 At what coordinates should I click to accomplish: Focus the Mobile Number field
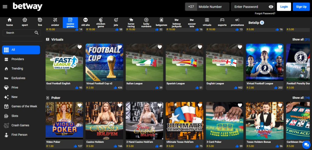coord(213,7)
